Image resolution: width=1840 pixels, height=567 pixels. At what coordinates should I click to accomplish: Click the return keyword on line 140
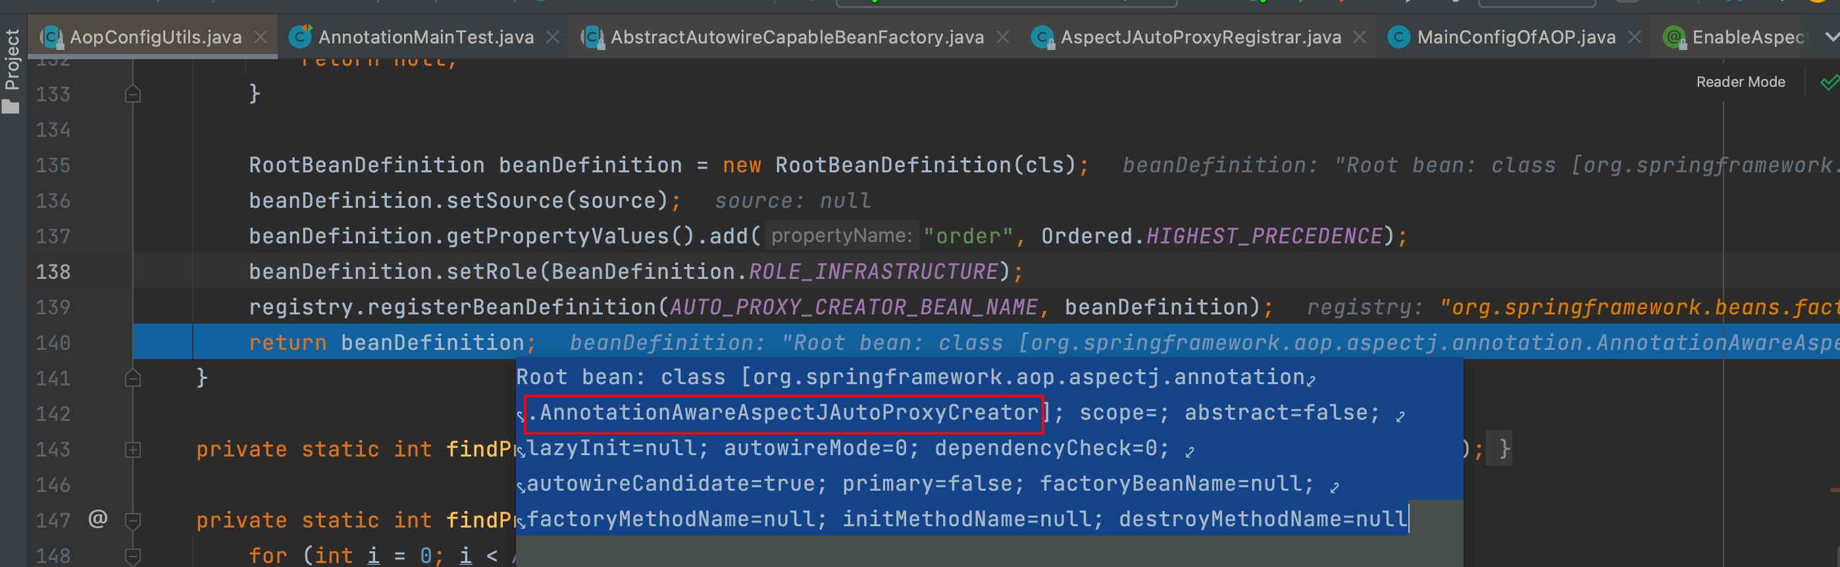point(287,343)
